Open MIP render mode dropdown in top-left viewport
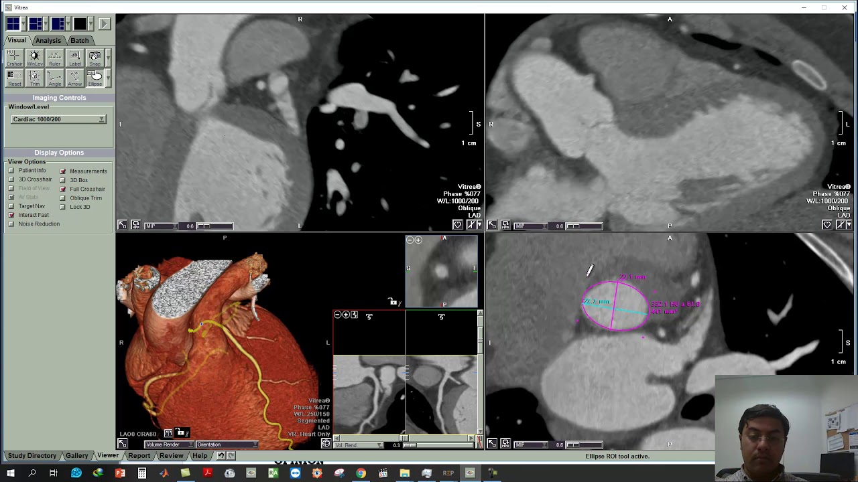Image resolution: width=858 pixels, height=482 pixels. tap(162, 226)
